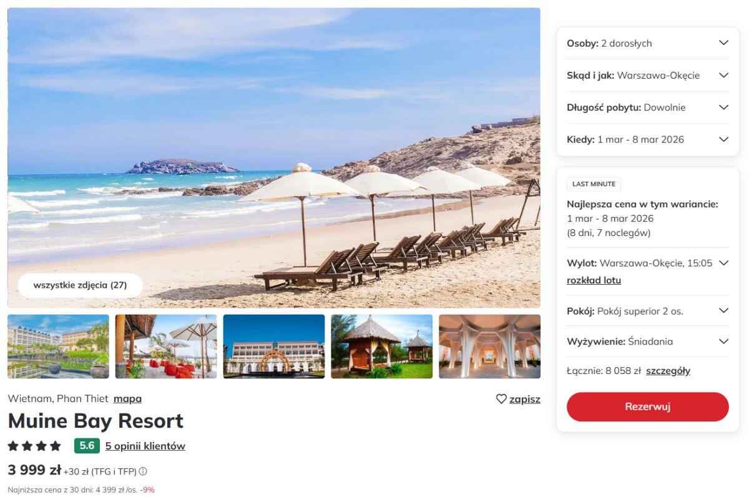Image resolution: width=749 pixels, height=497 pixels.
Task: Open the Kiedy date range dropdown
Action: (x=647, y=139)
